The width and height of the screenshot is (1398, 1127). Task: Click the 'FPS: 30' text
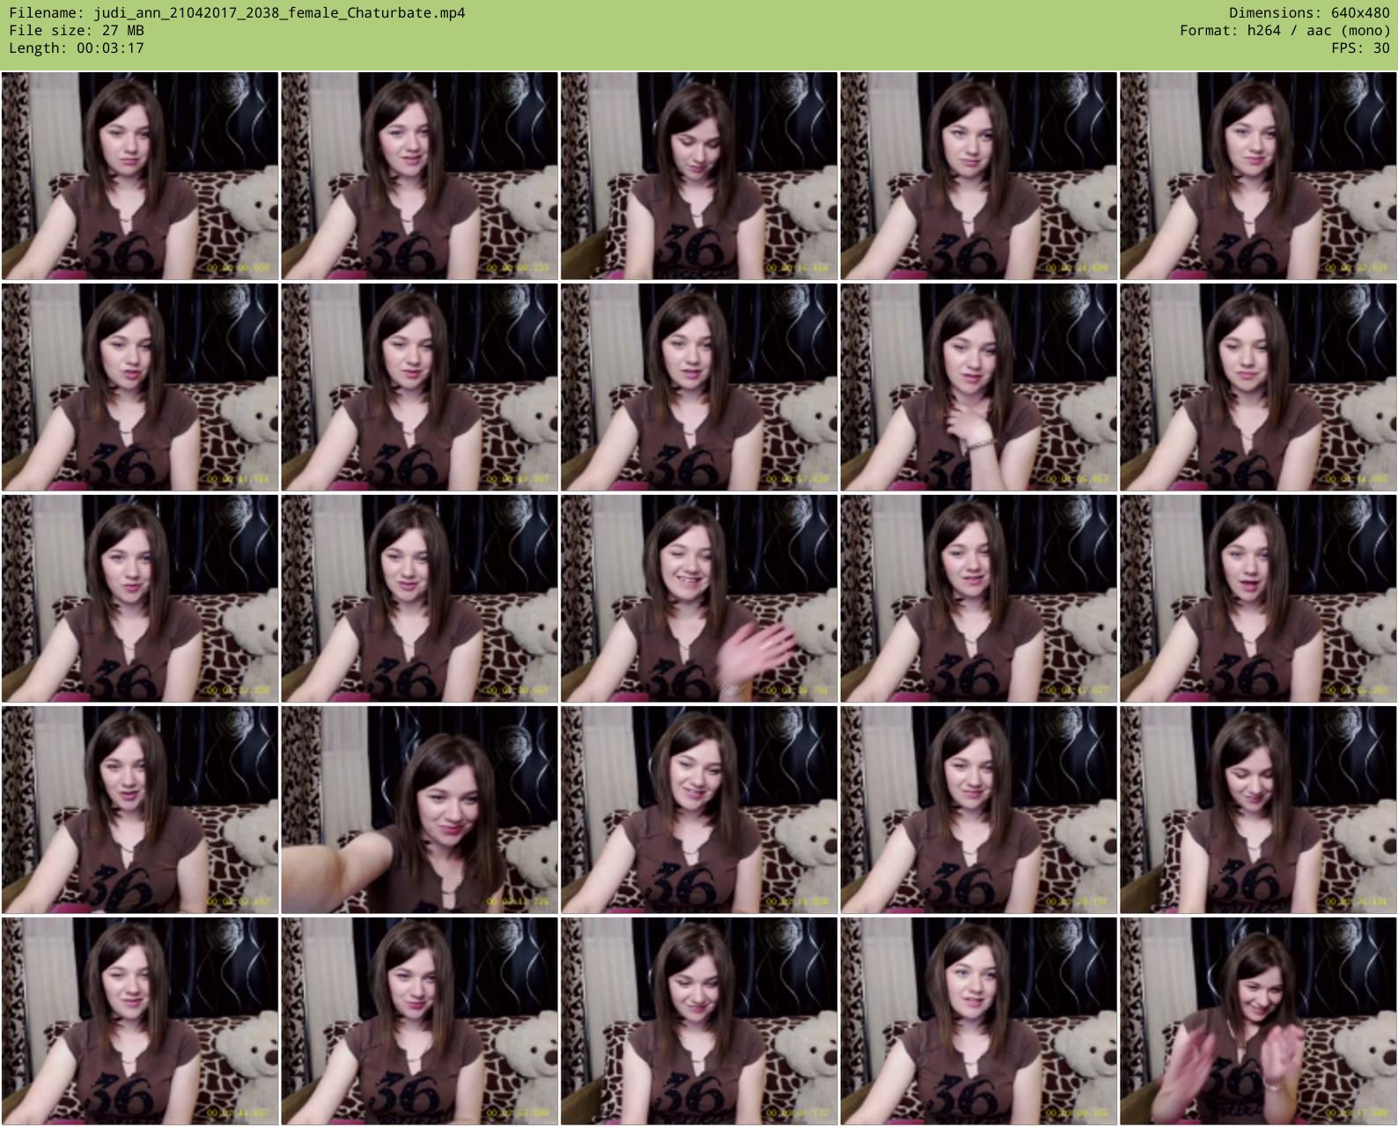(x=1360, y=48)
